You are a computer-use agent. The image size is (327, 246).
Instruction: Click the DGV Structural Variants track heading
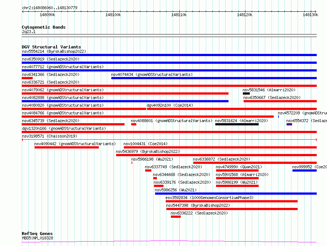pyautogui.click(x=51, y=47)
